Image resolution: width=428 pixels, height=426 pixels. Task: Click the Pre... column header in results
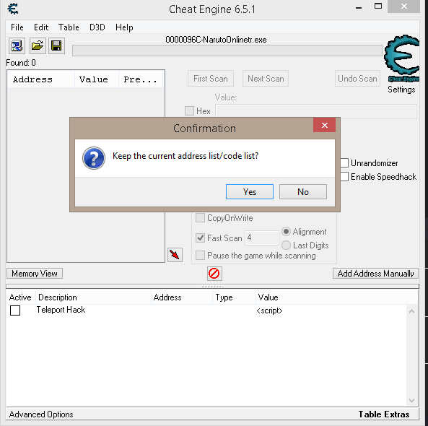pyautogui.click(x=141, y=79)
